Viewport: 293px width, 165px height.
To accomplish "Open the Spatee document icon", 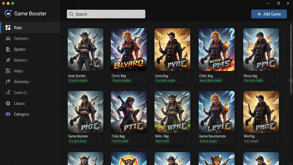I will pos(8,49).
